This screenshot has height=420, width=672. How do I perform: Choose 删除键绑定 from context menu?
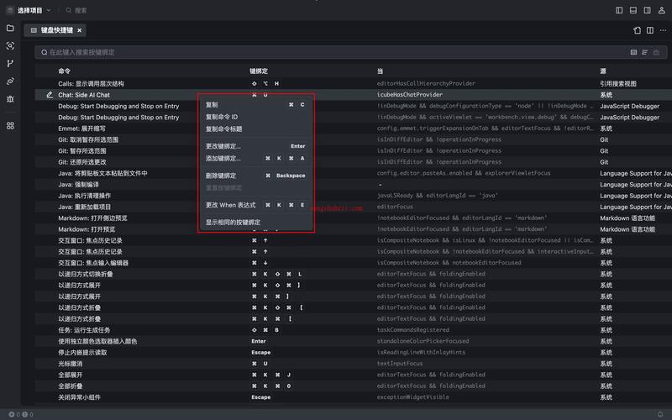256,176
